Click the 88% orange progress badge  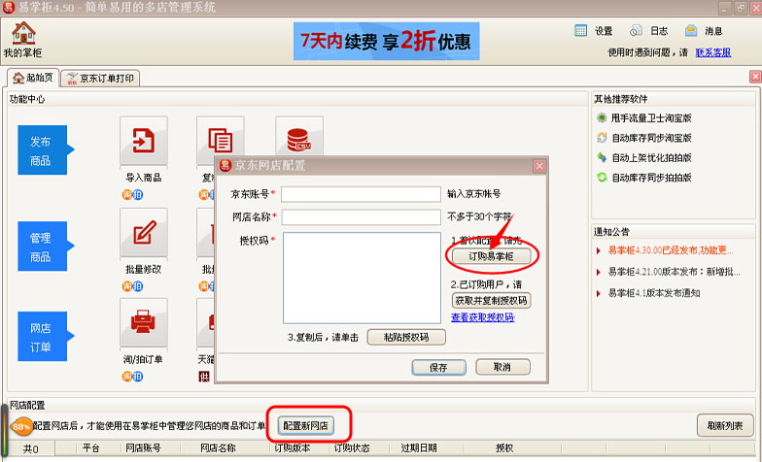pyautogui.click(x=21, y=427)
